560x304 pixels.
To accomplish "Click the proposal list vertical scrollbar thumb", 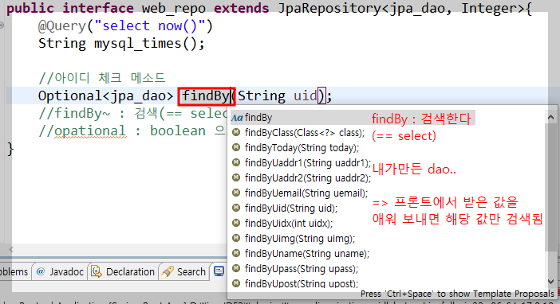I will 550,187.
